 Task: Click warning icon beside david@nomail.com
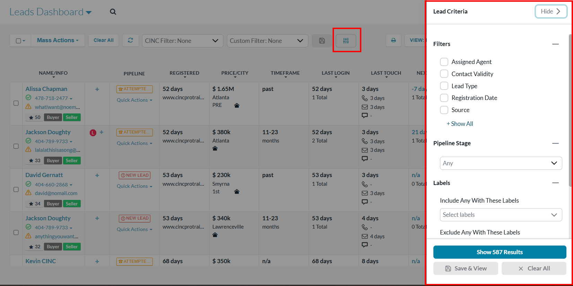click(29, 193)
